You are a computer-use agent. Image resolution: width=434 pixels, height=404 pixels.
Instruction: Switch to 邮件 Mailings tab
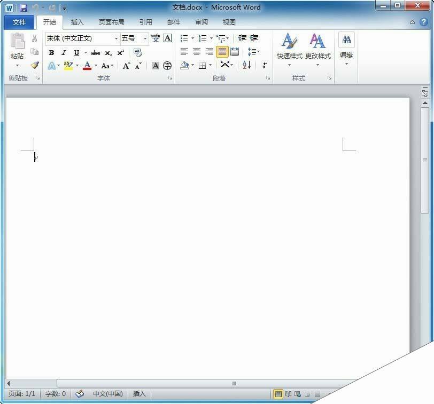(x=174, y=22)
